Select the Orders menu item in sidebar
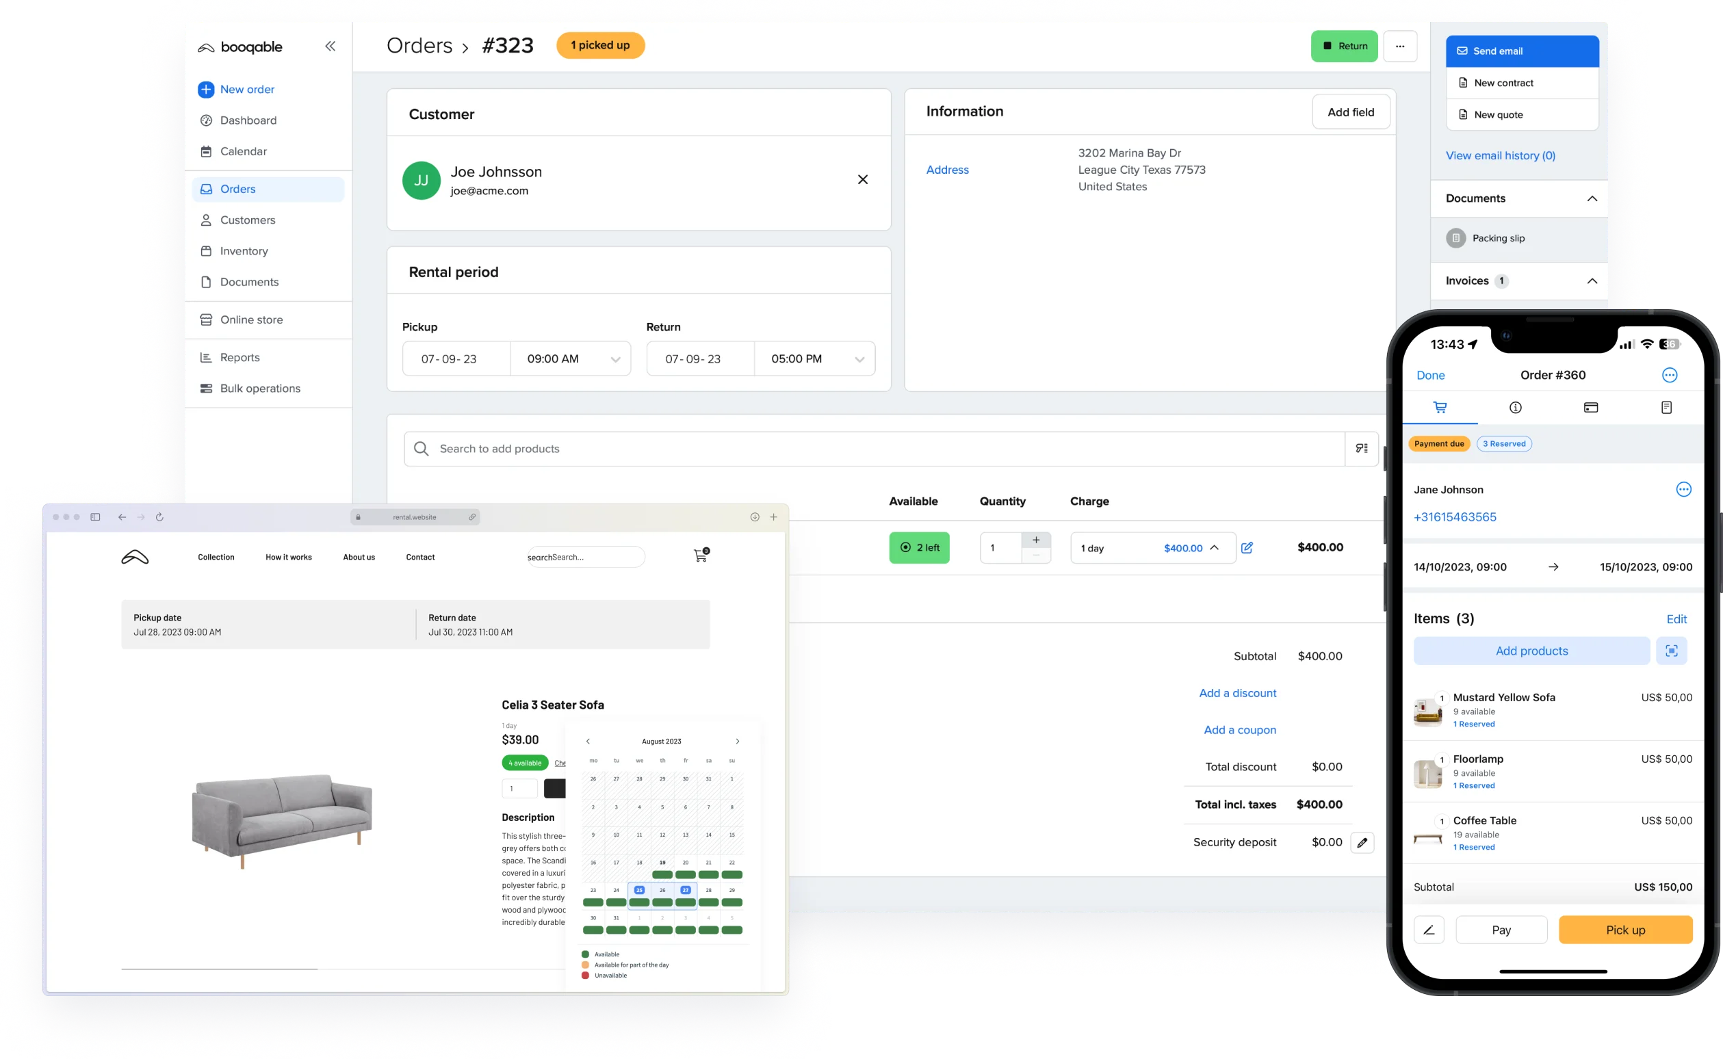This screenshot has width=1723, height=1059. pos(237,188)
